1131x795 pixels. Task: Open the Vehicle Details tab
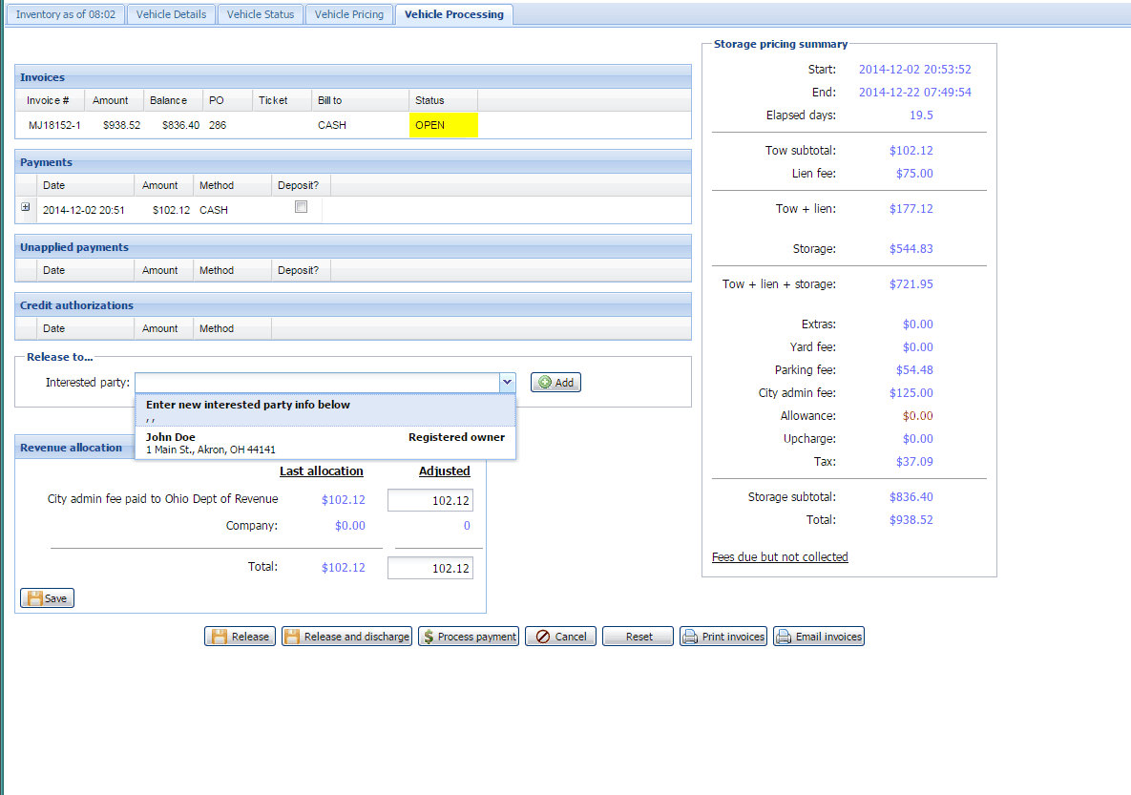click(171, 14)
